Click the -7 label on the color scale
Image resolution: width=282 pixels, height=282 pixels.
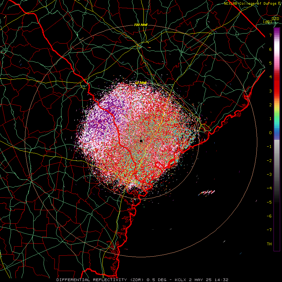(x=269, y=230)
